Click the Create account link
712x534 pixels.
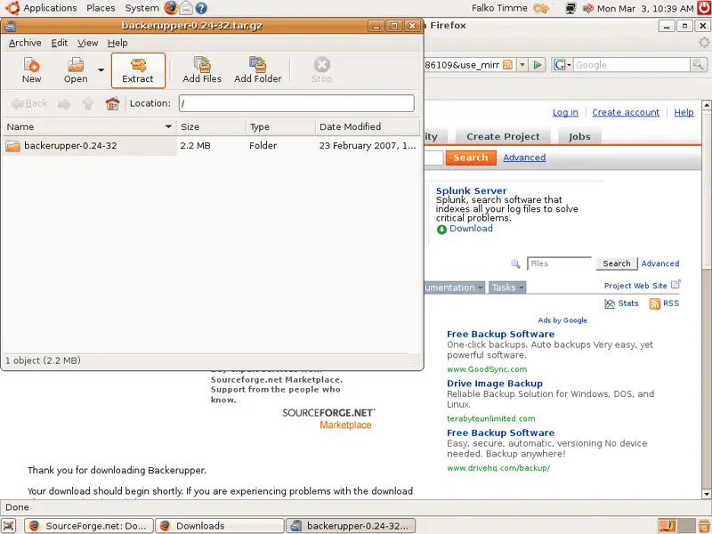pos(626,113)
